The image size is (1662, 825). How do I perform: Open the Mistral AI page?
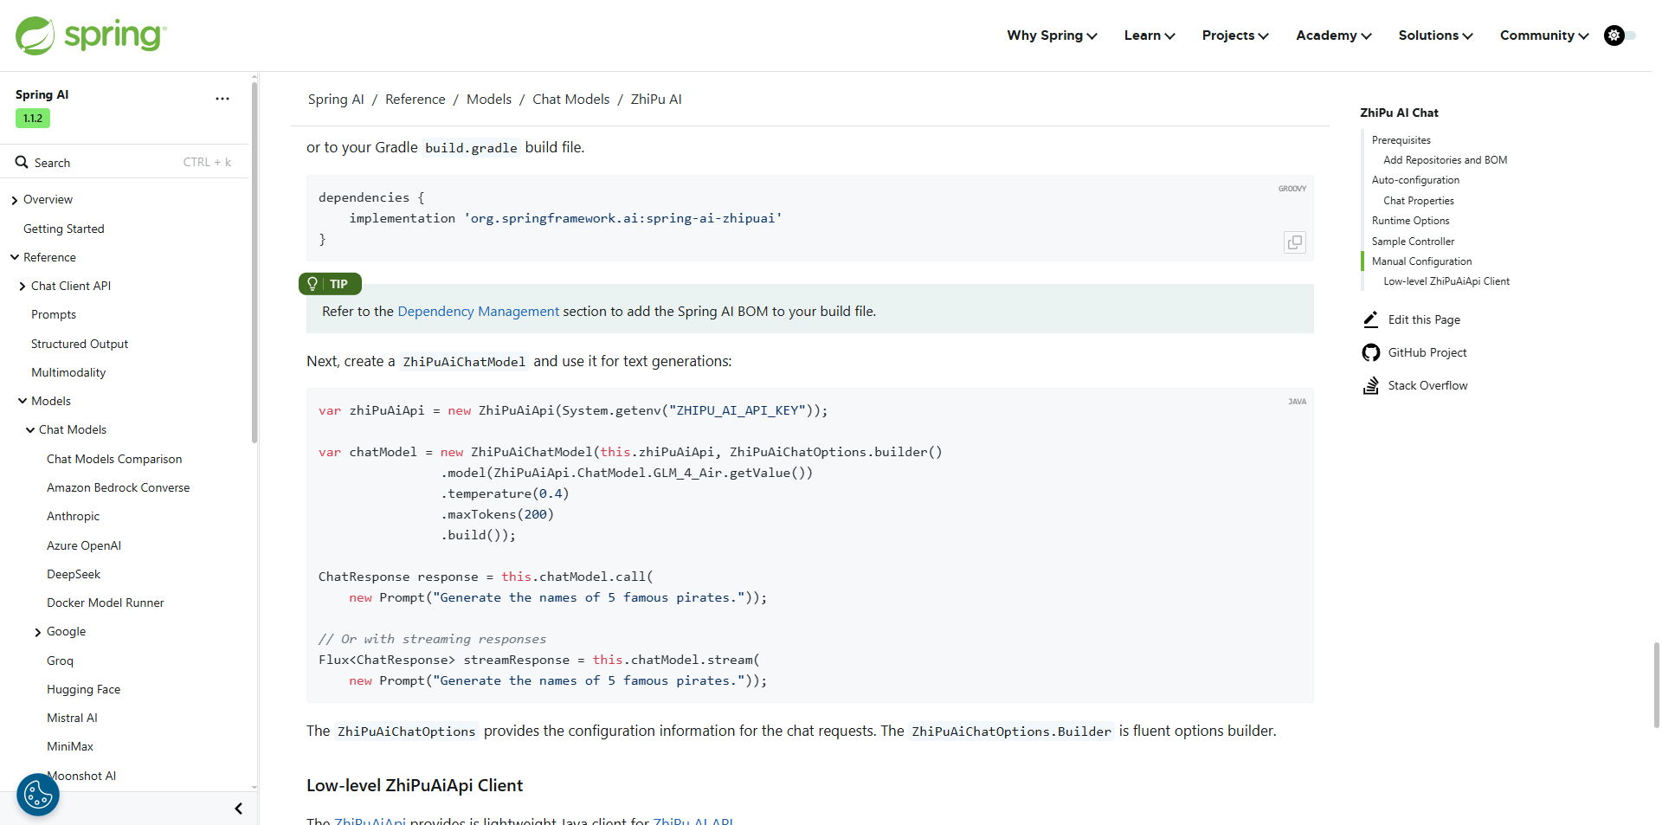coord(73,718)
